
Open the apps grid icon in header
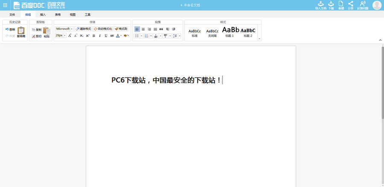click(5, 5)
